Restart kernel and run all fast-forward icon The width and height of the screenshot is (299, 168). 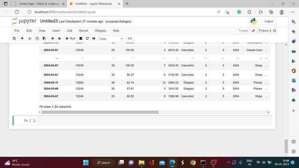[x=94, y=38]
